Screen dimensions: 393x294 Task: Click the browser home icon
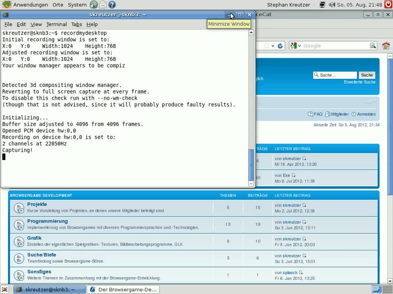386,45
